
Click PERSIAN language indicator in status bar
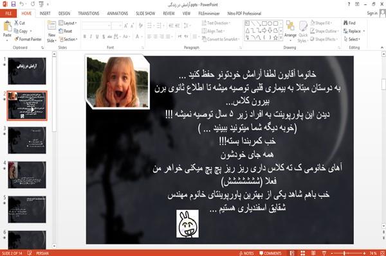[x=42, y=253]
